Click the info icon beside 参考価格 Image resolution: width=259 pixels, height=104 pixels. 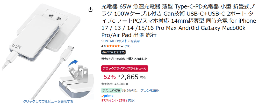[127, 84]
